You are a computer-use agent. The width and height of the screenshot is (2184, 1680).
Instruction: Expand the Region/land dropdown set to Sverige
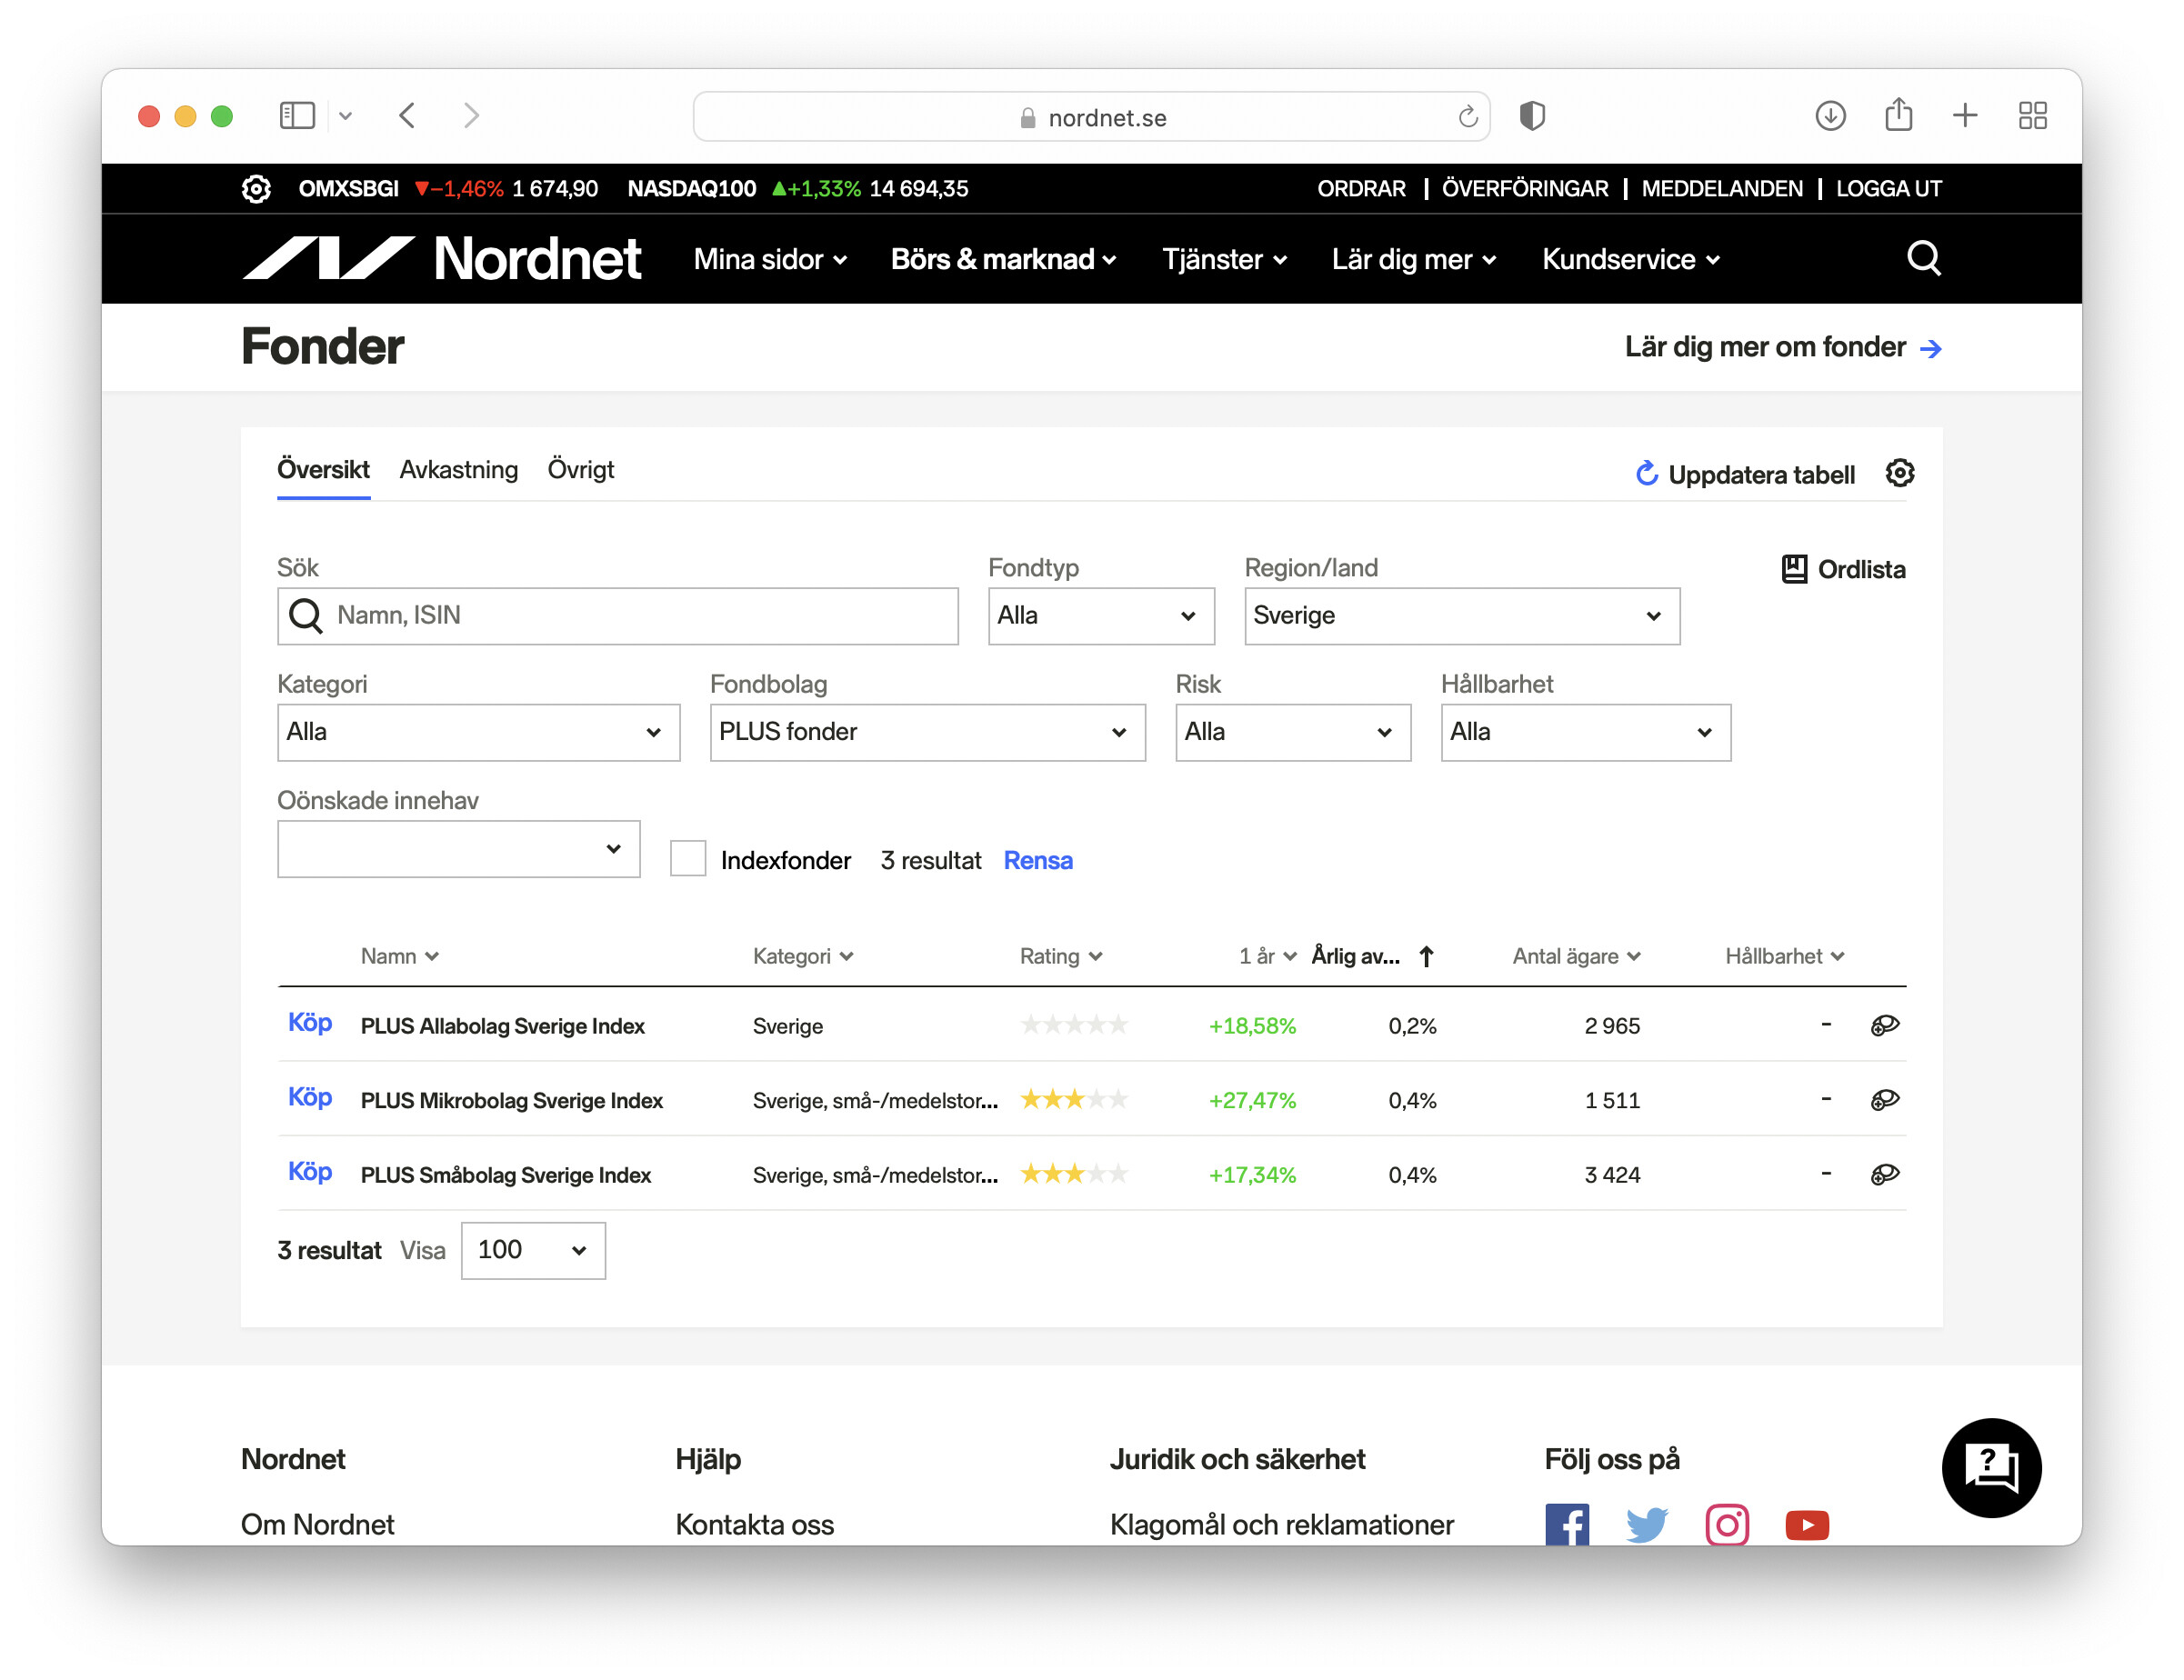coord(1460,616)
